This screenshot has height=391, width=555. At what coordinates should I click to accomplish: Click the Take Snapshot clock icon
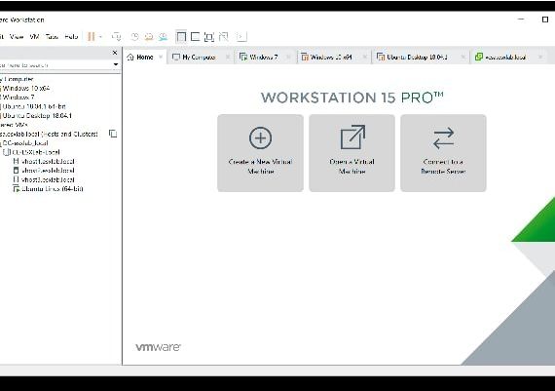[134, 36]
